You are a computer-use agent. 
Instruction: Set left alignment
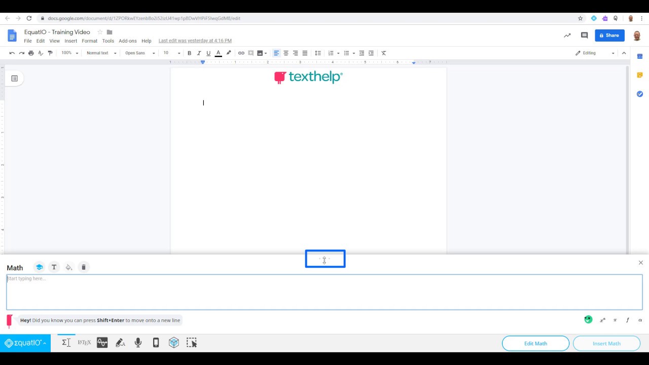pos(276,53)
